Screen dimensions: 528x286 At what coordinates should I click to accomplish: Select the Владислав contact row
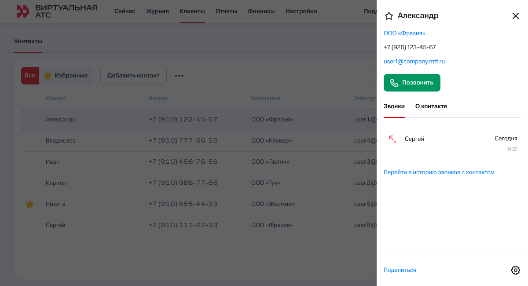[x=61, y=141]
